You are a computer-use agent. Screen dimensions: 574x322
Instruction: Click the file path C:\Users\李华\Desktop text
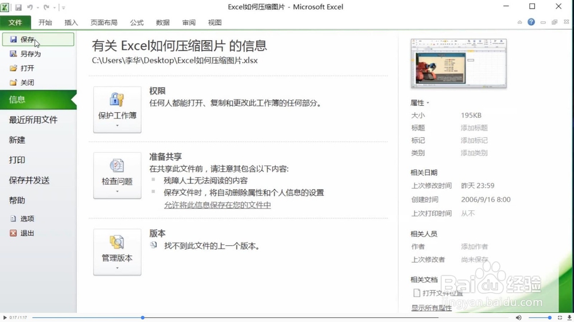point(174,60)
